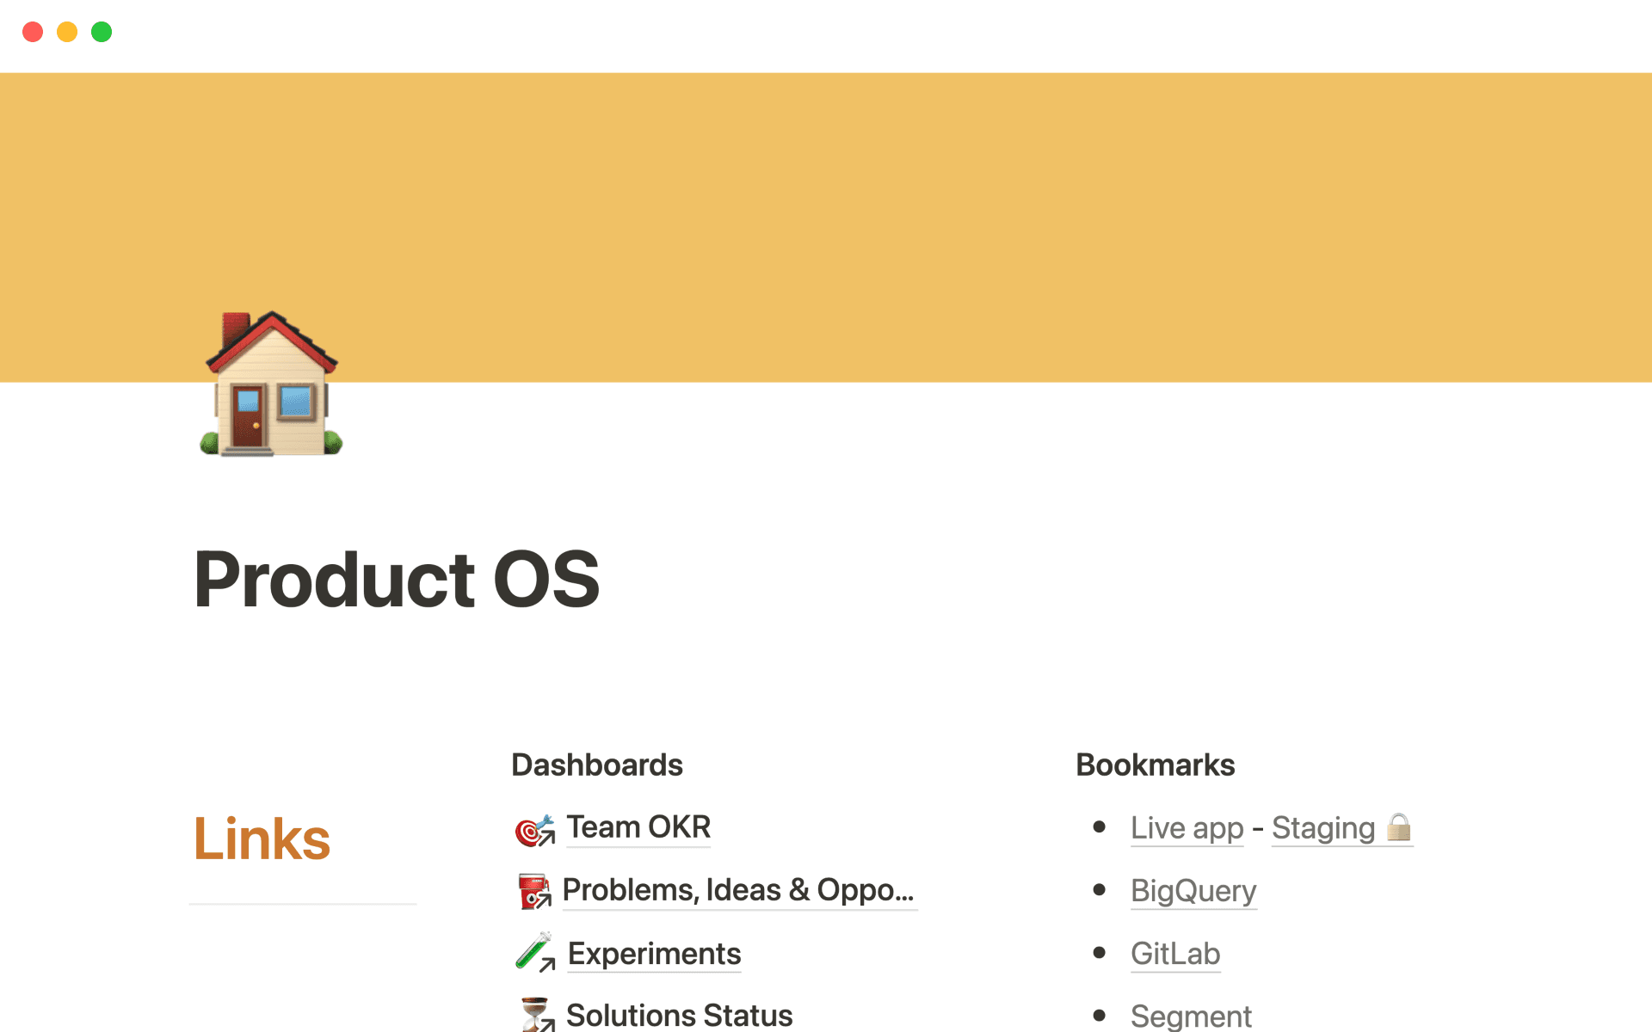
Task: Open the Segment bookmark
Action: [1190, 1016]
